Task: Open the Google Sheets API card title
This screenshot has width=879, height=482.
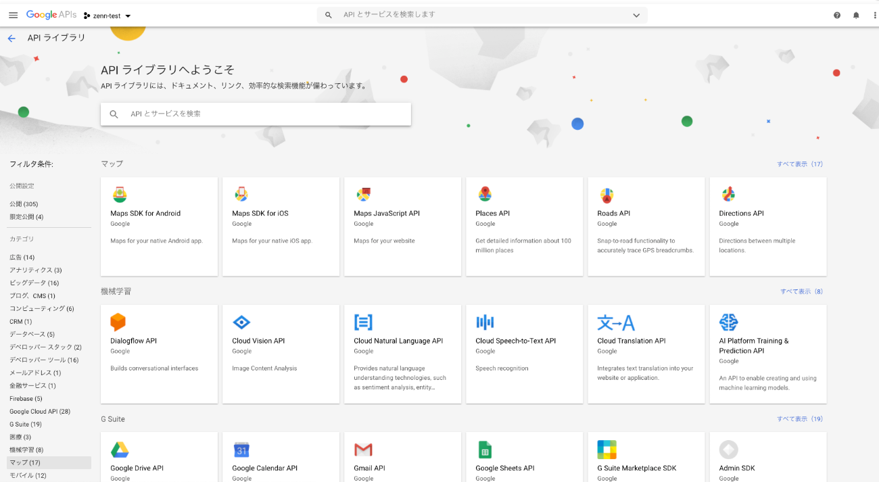Action: click(x=505, y=468)
